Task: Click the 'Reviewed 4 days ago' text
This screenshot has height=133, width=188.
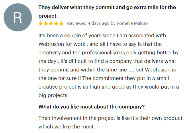Action: (88, 23)
